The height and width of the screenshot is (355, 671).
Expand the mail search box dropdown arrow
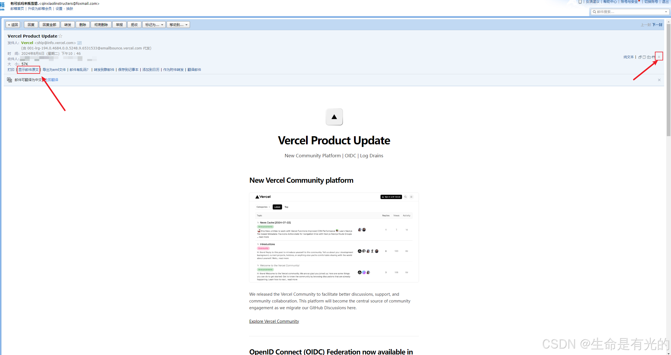tap(666, 12)
